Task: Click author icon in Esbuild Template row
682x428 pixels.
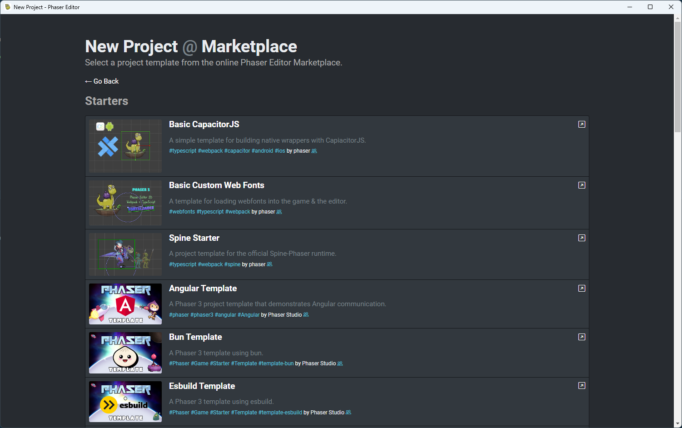Action: tap(348, 413)
